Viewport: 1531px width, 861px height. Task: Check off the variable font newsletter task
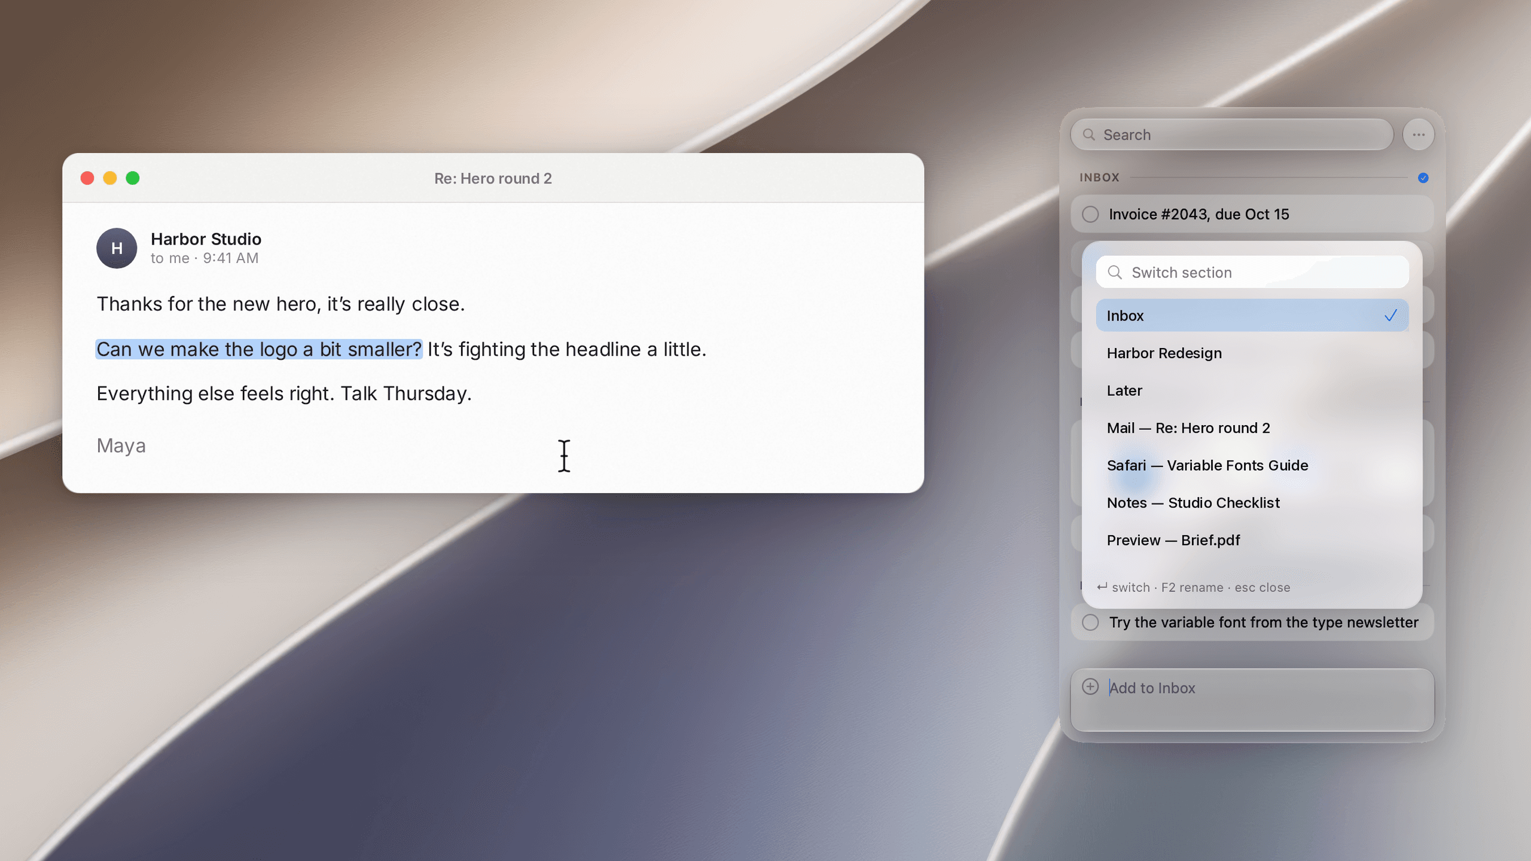tap(1090, 622)
